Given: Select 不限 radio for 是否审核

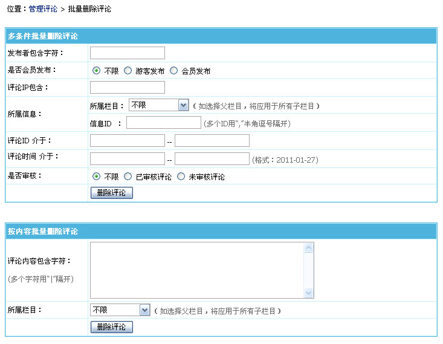Looking at the screenshot, I should pos(96,177).
